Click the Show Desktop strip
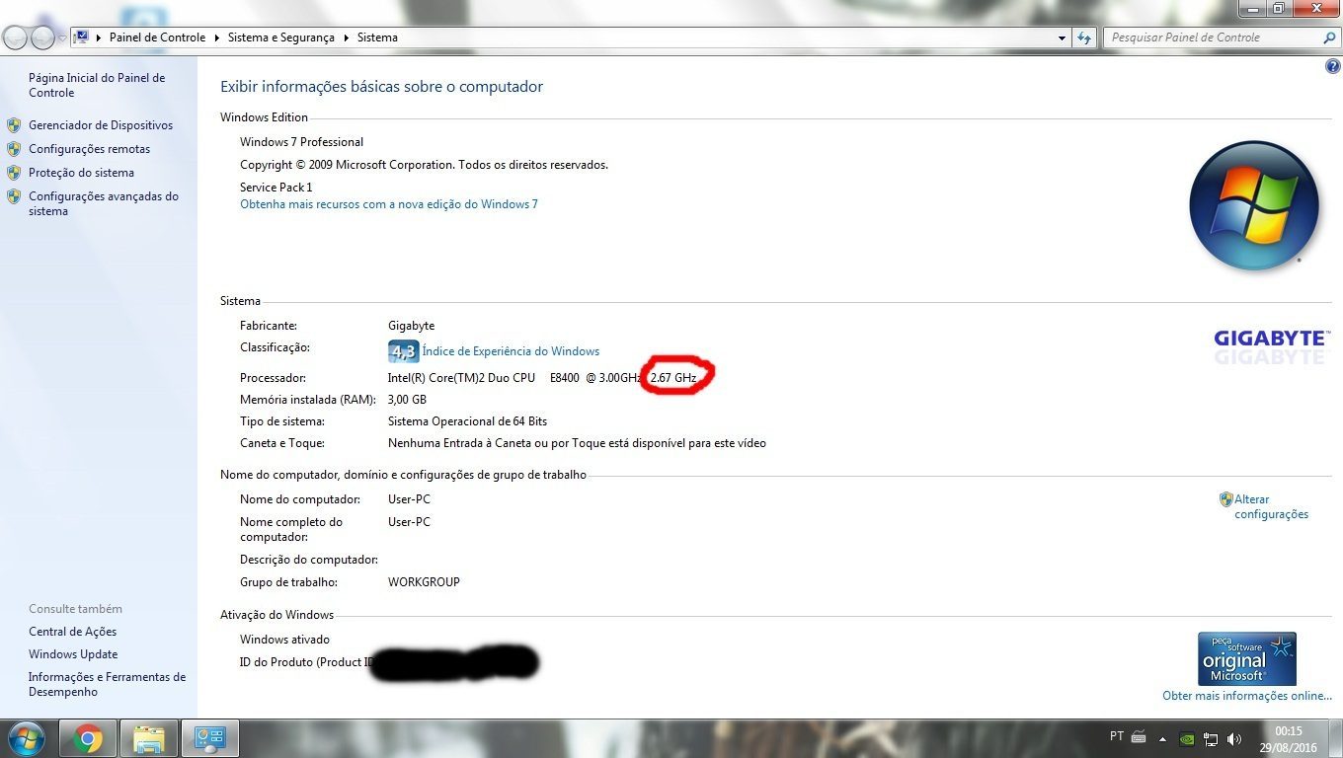1343x758 pixels. tap(1336, 738)
